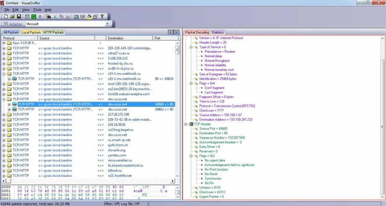Click TCP Header node icon
Image resolution: width=386 pixels, height=206 pixels.
tap(191, 124)
